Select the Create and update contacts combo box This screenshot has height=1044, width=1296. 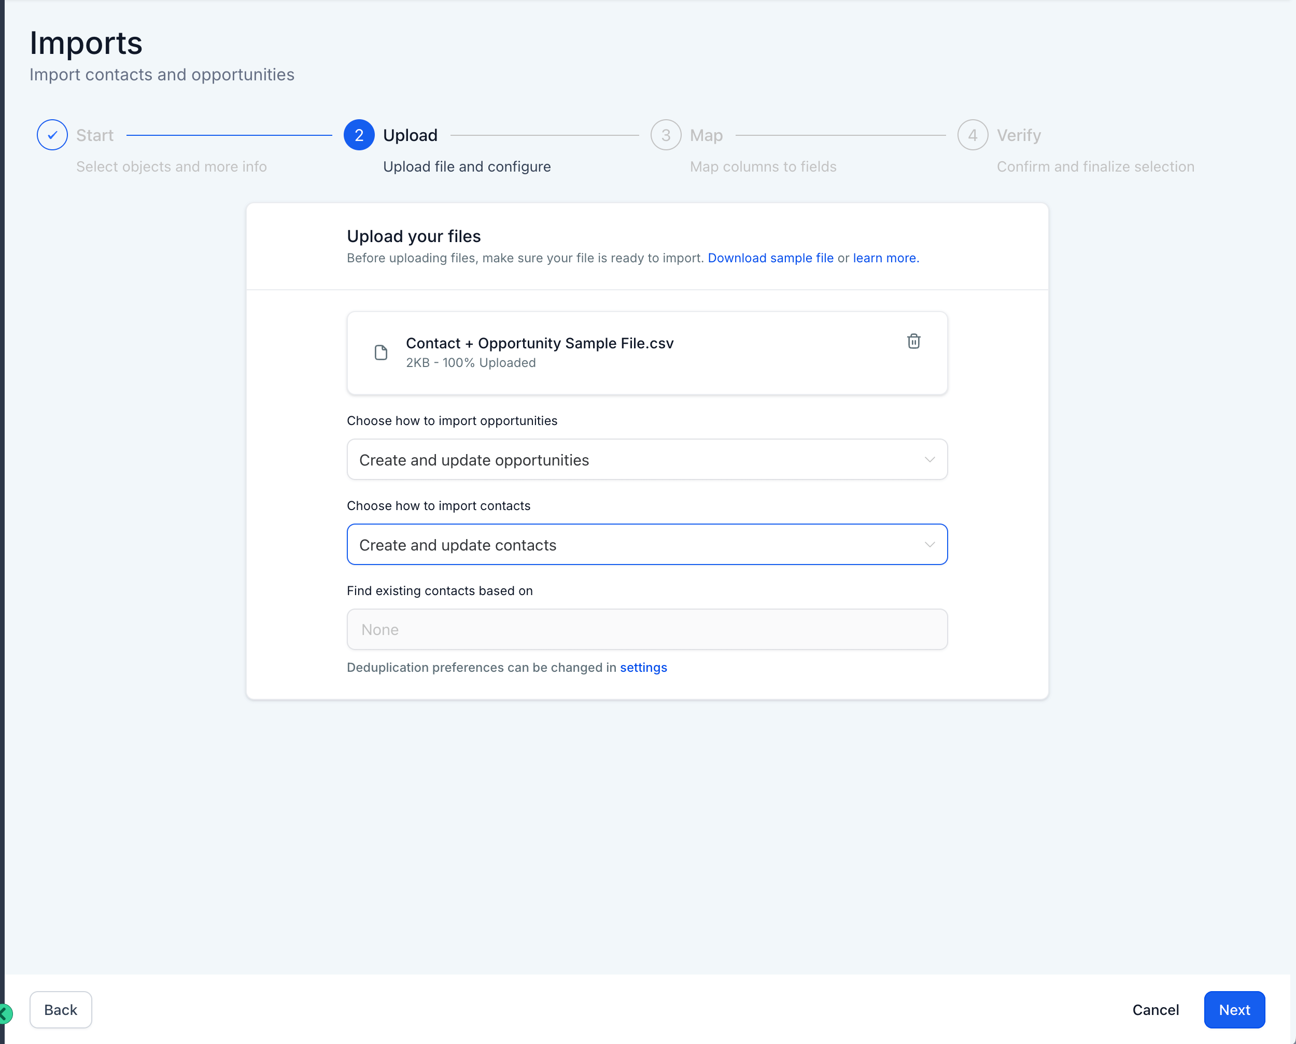[647, 544]
